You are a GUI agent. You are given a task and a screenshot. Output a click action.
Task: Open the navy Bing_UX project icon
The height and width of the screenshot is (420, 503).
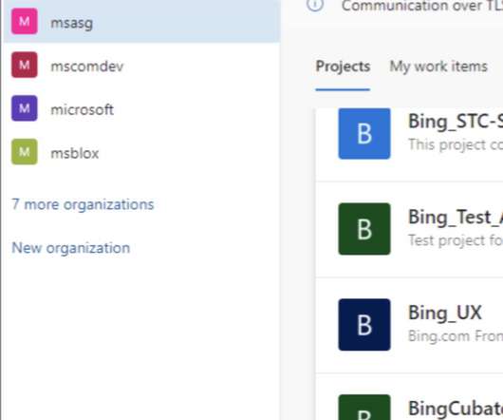[364, 325]
